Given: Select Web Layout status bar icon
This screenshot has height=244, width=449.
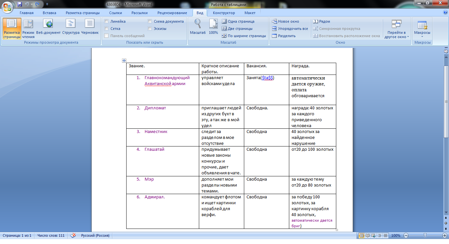Looking at the screenshot, I should 373,235.
